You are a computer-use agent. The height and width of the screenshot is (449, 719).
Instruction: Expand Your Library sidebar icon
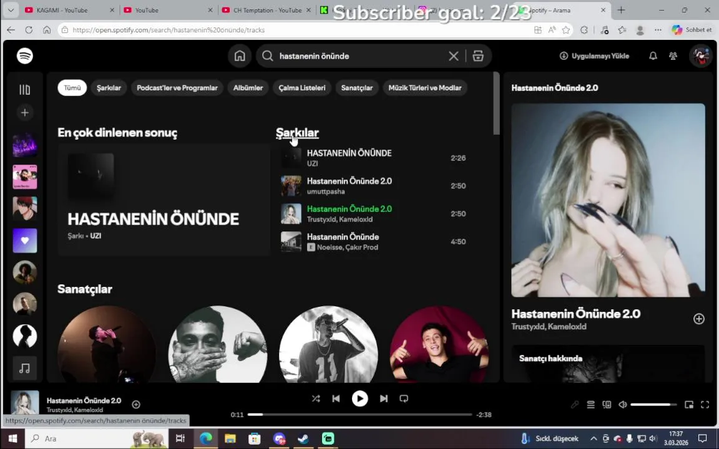point(25,89)
